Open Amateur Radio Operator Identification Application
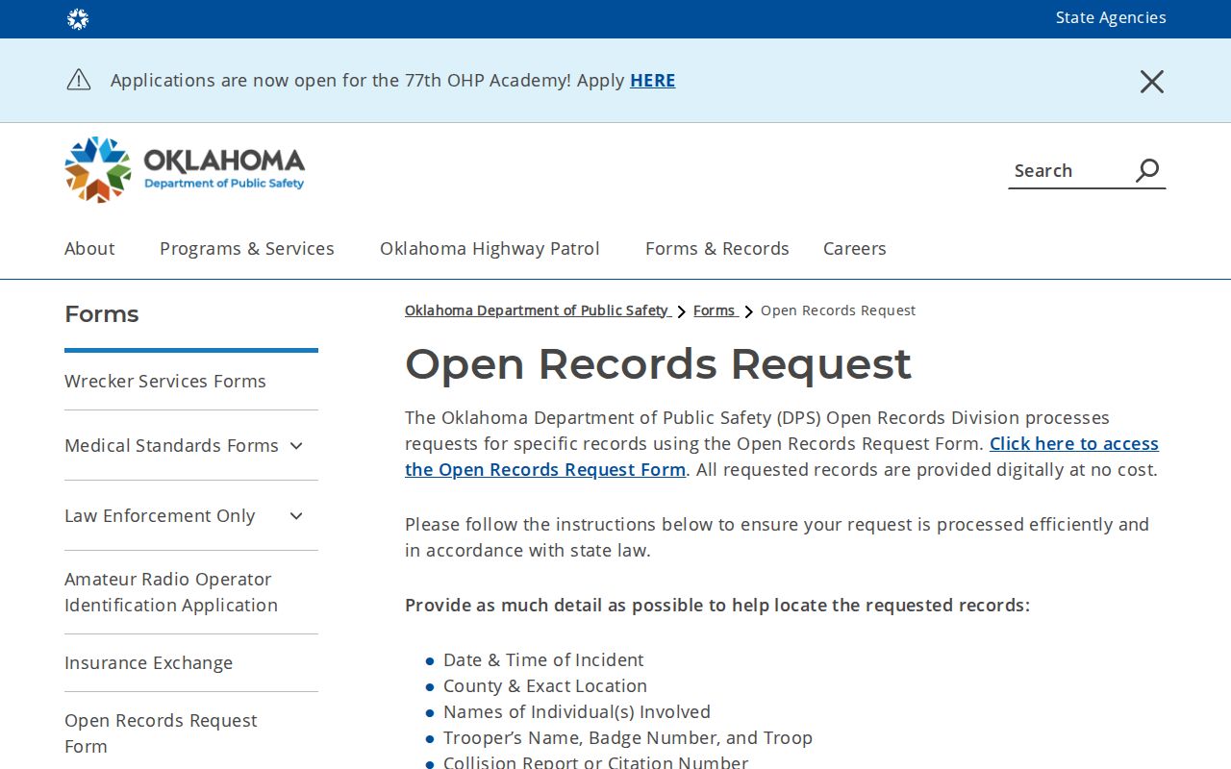This screenshot has width=1231, height=769. click(x=171, y=592)
